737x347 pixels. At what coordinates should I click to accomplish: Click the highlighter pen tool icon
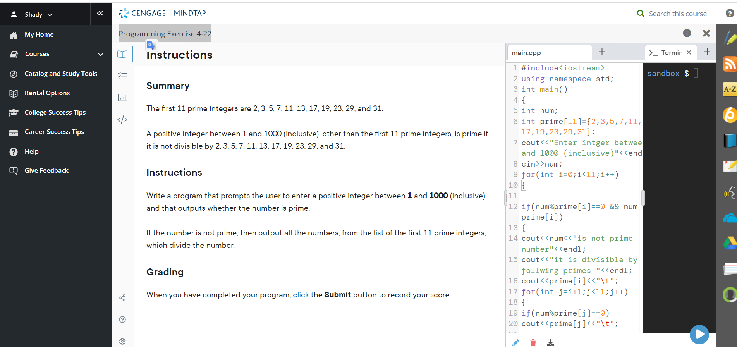pos(730,38)
